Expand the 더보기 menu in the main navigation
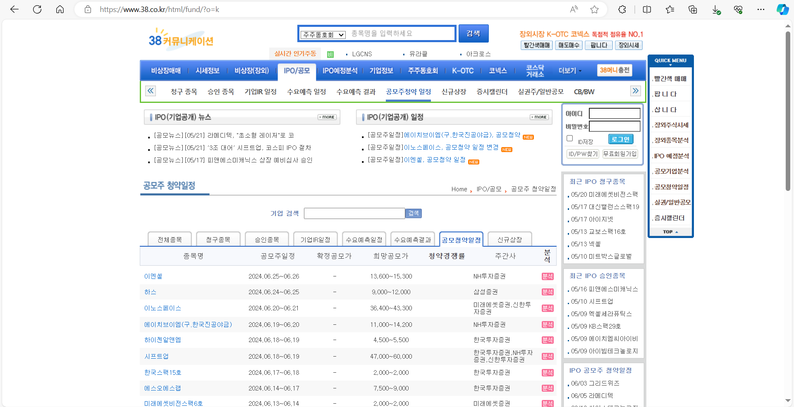 pyautogui.click(x=570, y=71)
